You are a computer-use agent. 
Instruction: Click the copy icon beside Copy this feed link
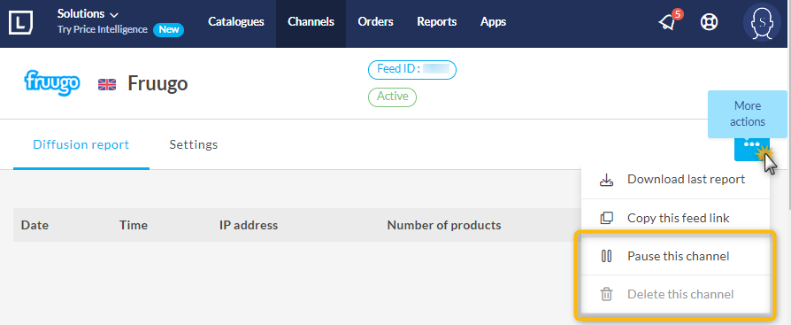click(606, 218)
